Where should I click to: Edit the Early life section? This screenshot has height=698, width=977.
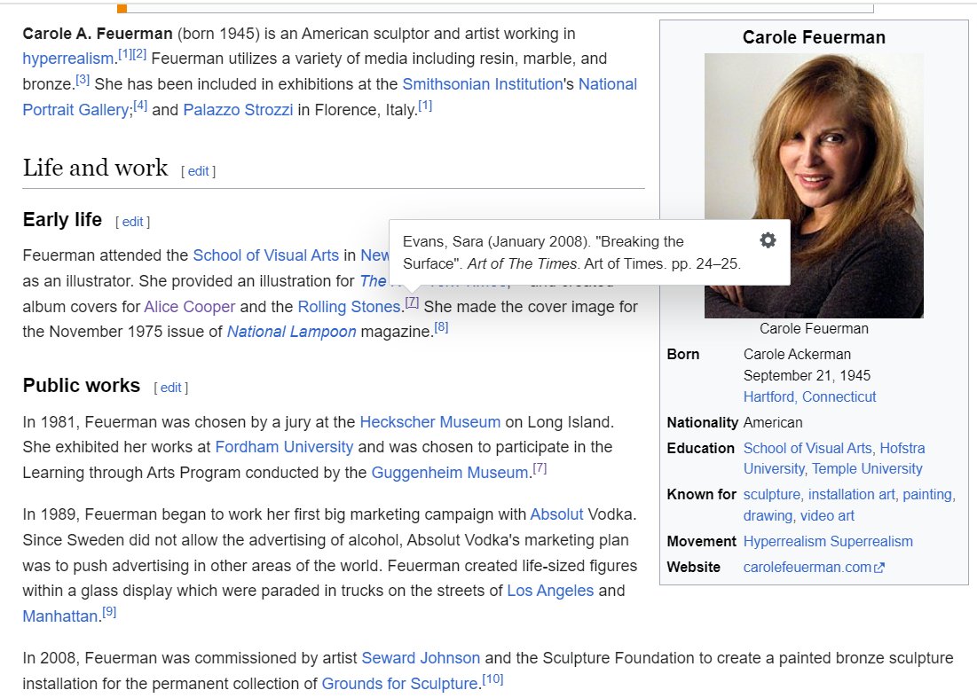coord(133,222)
